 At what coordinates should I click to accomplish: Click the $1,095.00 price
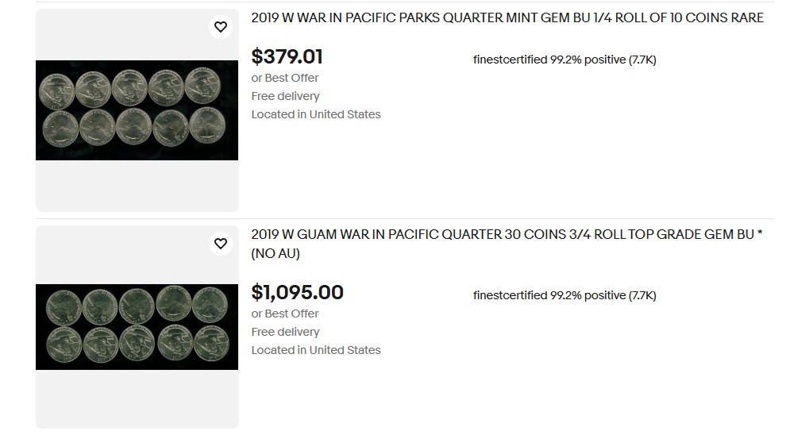(x=297, y=293)
